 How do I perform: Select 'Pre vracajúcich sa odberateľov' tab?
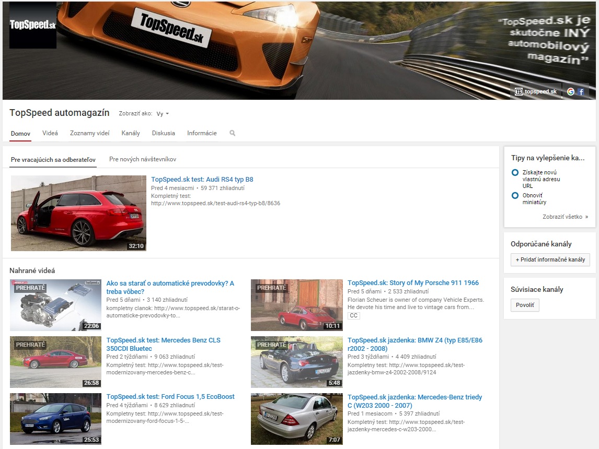tap(53, 159)
